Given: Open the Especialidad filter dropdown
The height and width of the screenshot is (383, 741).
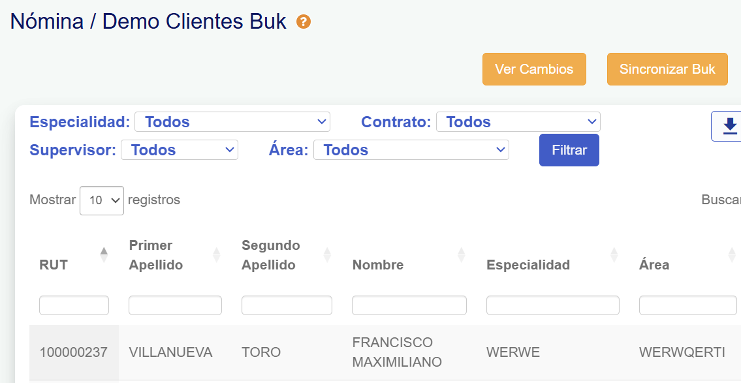Looking at the screenshot, I should click(x=232, y=122).
